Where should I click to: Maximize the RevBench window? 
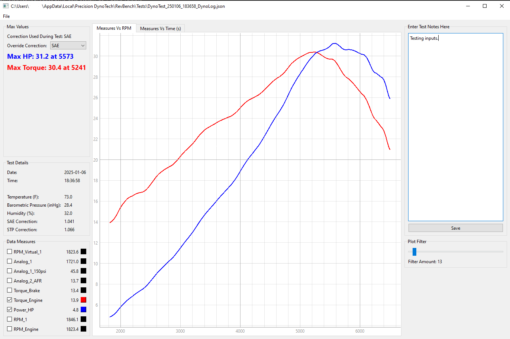(485, 6)
